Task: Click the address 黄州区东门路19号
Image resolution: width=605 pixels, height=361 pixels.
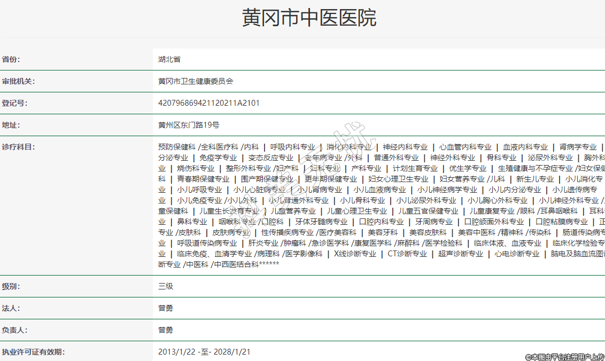Action: [189, 125]
